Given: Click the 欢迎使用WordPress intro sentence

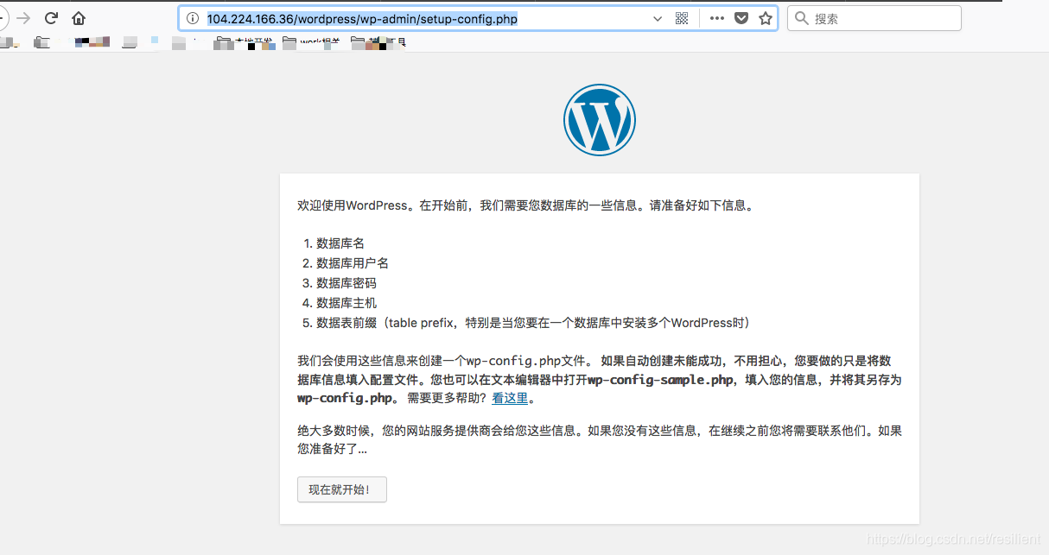Looking at the screenshot, I should tap(525, 206).
